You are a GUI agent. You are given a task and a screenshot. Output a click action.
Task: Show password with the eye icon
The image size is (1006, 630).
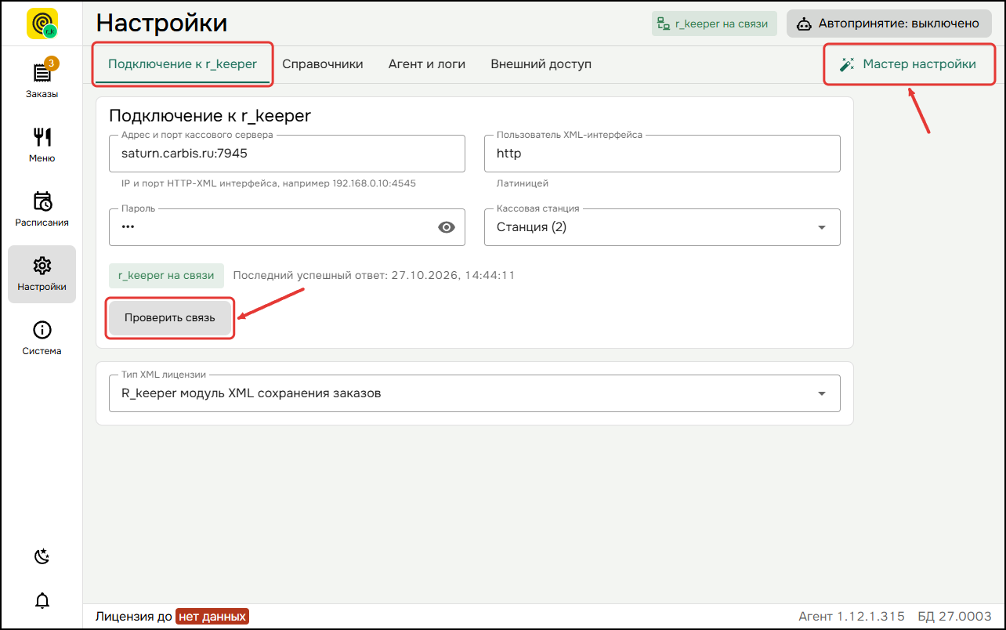[447, 227]
